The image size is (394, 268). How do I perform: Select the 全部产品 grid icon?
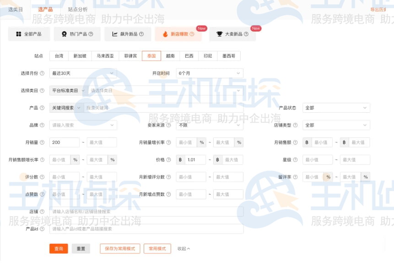(x=18, y=33)
